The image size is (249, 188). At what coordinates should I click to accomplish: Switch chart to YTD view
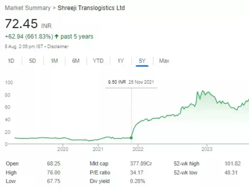tap(98, 61)
